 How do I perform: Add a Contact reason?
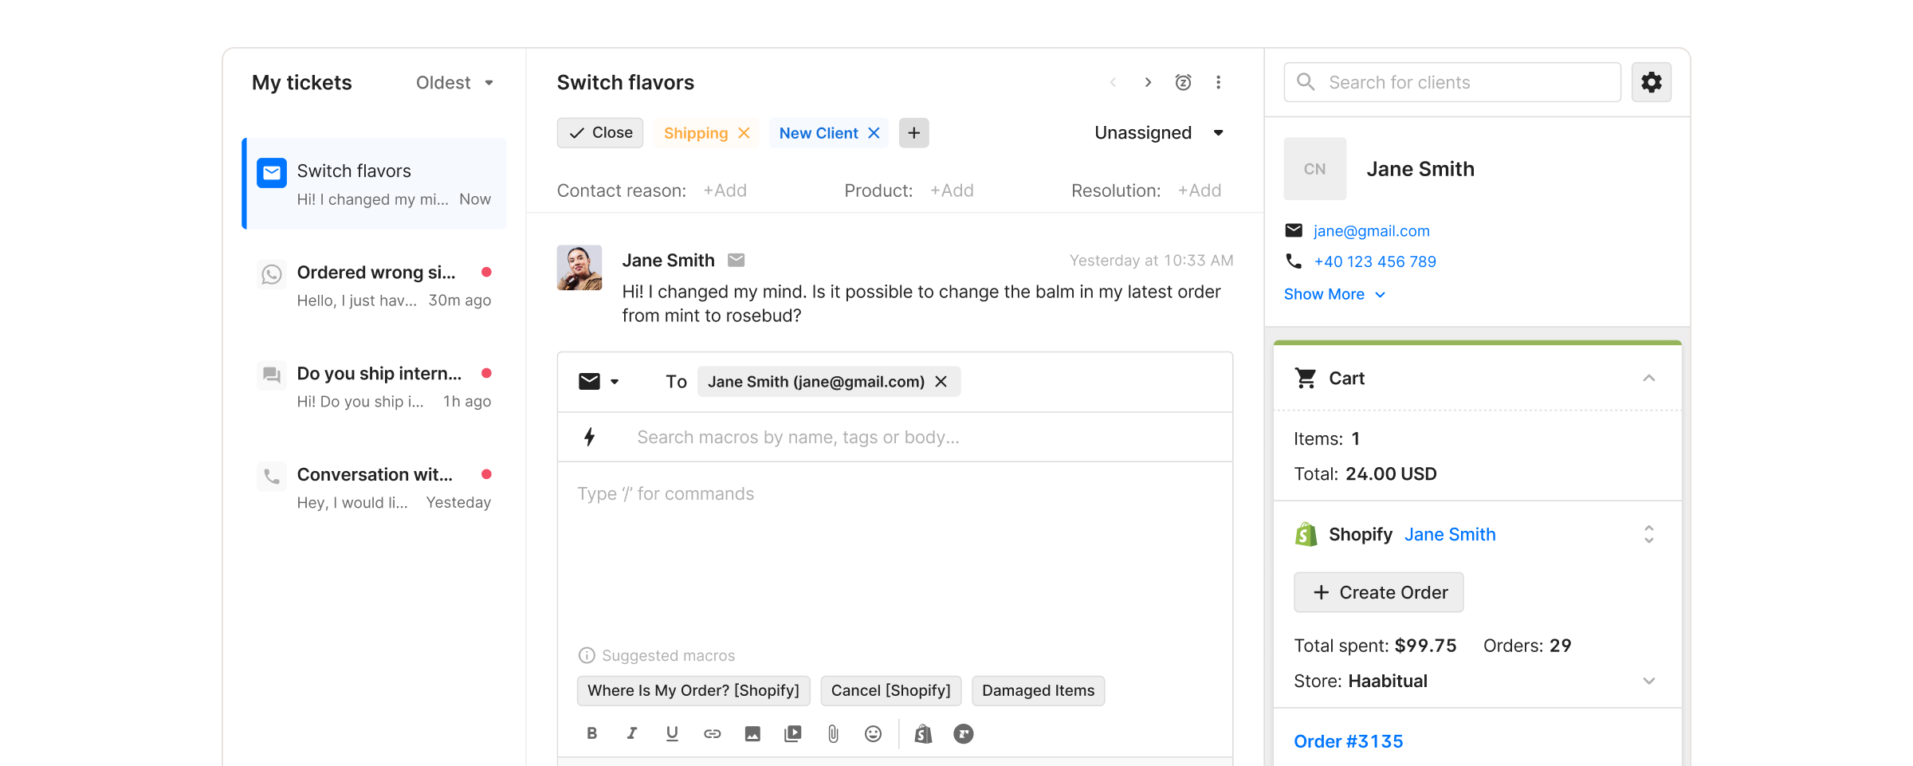coord(725,191)
